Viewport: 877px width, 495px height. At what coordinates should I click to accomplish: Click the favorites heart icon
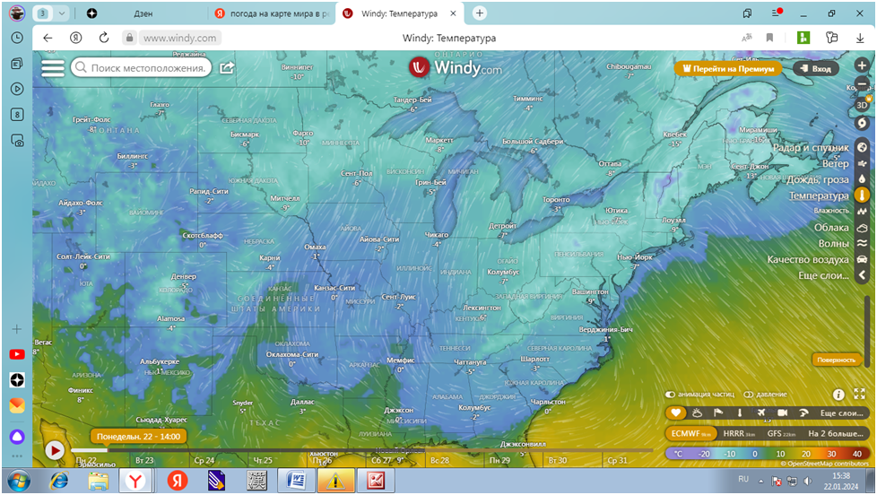(x=675, y=412)
